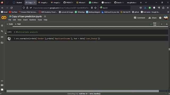
Task: Open the Table of contents sidebar icon
Action: click(x=2, y=26)
